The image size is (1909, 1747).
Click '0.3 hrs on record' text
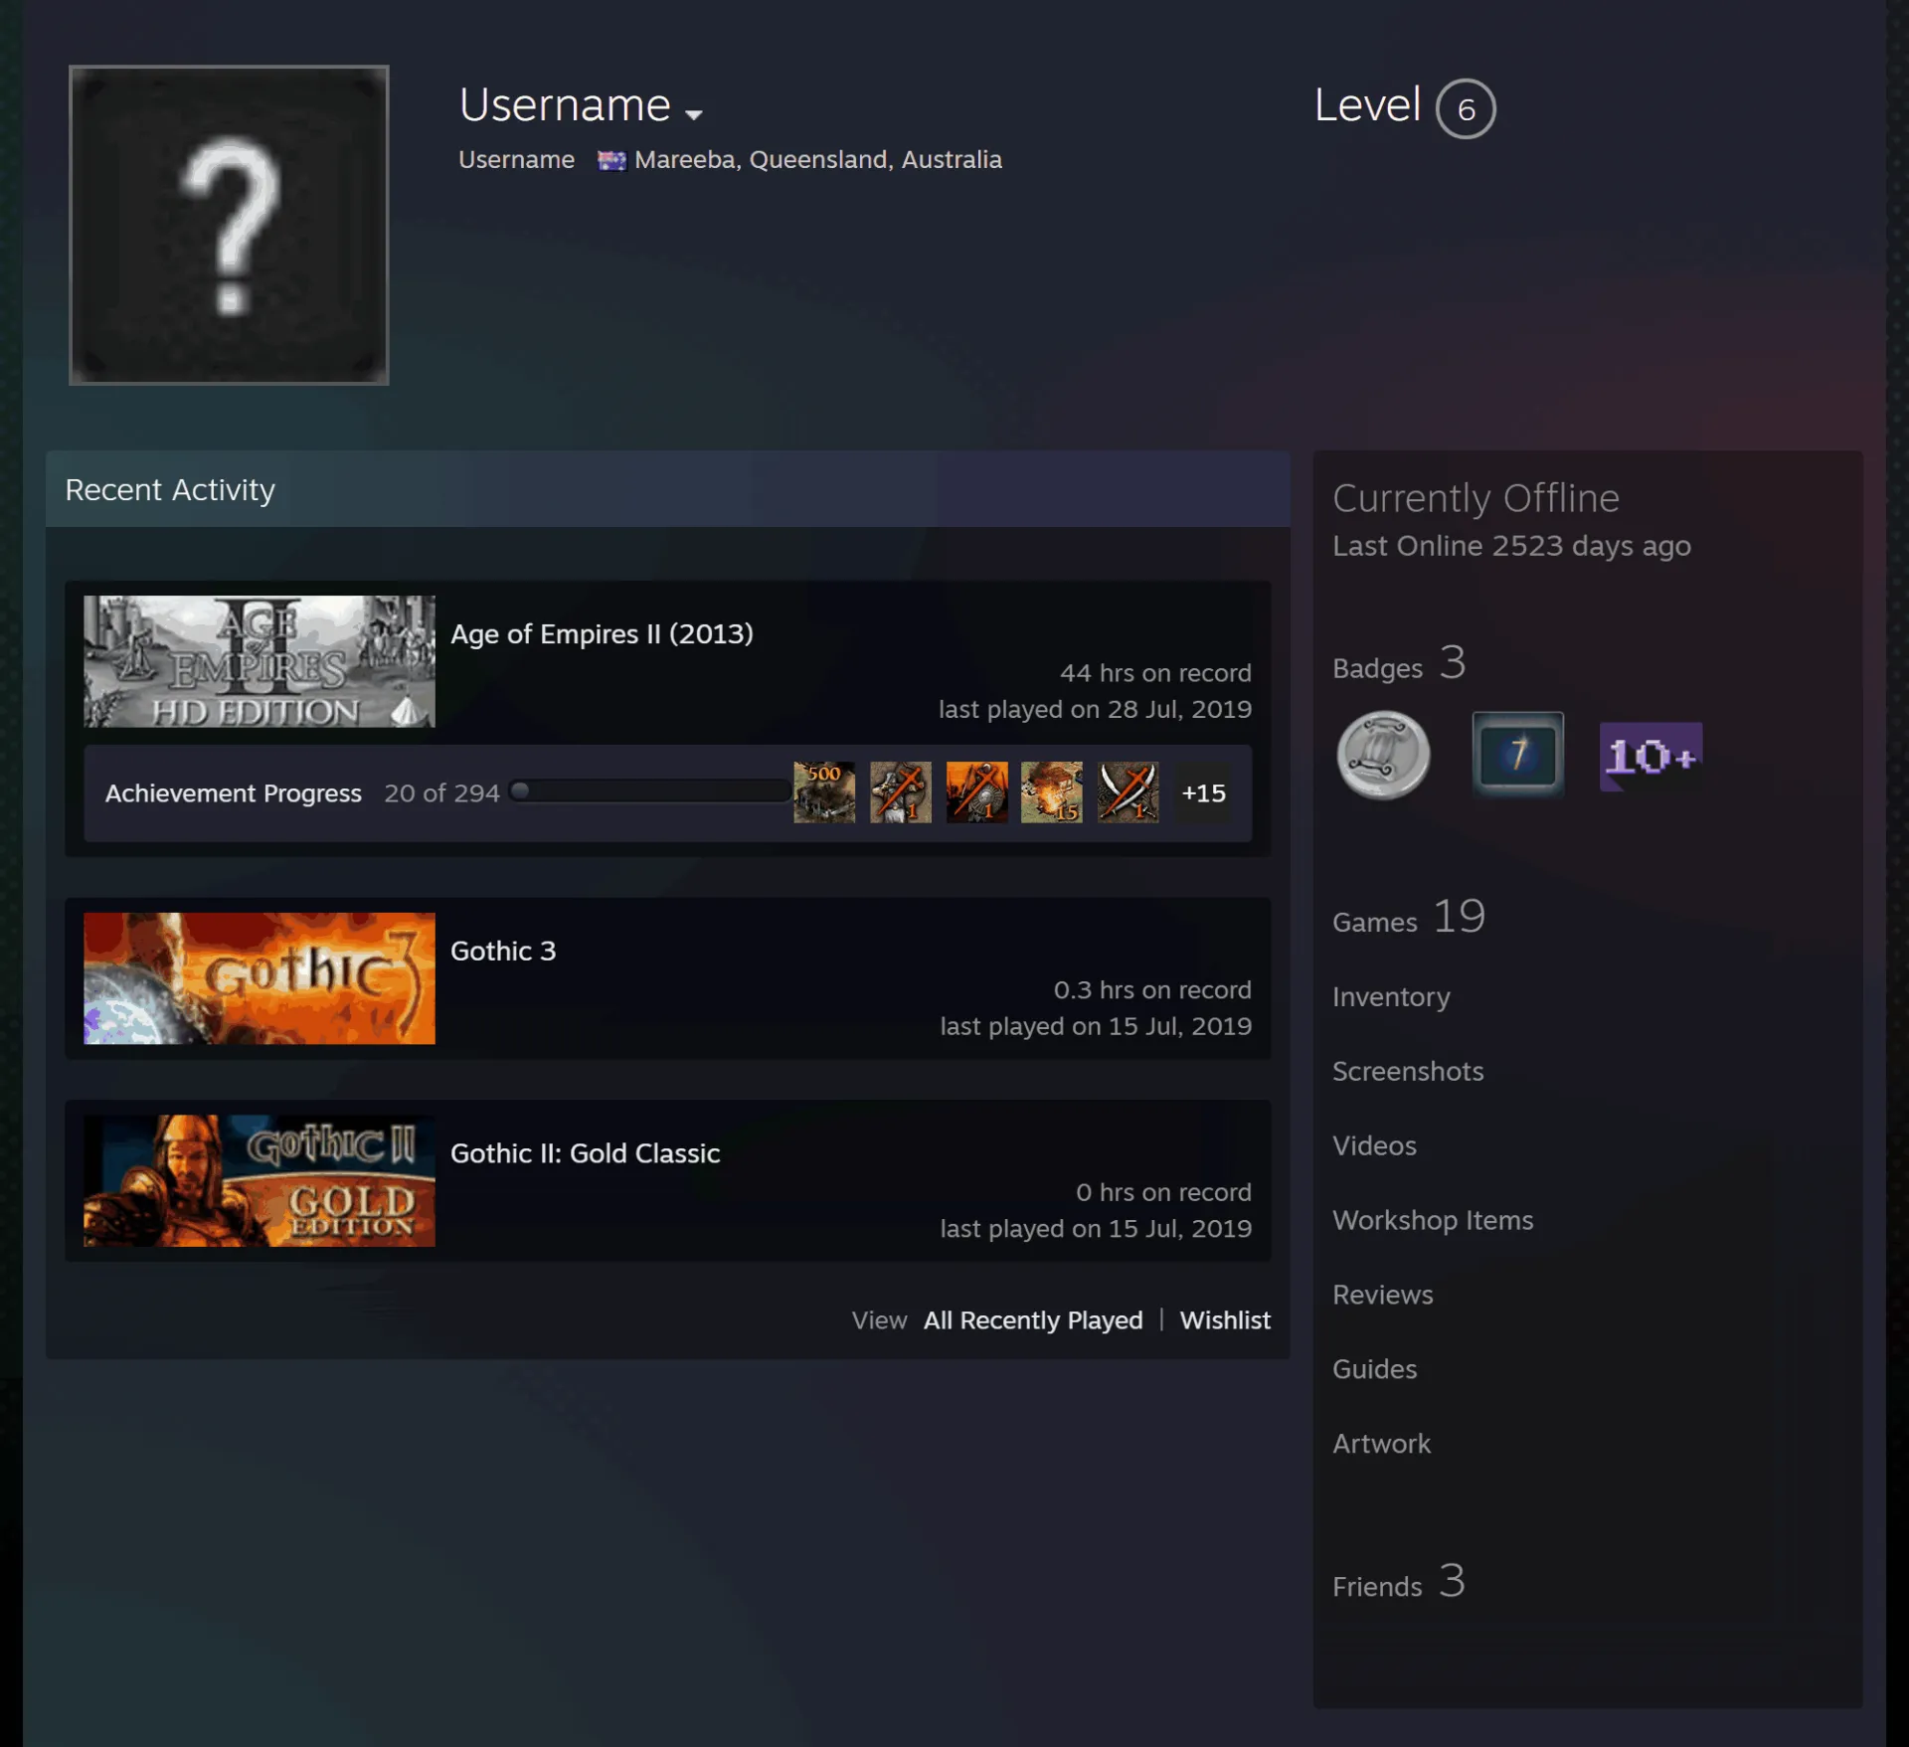[x=1152, y=990]
